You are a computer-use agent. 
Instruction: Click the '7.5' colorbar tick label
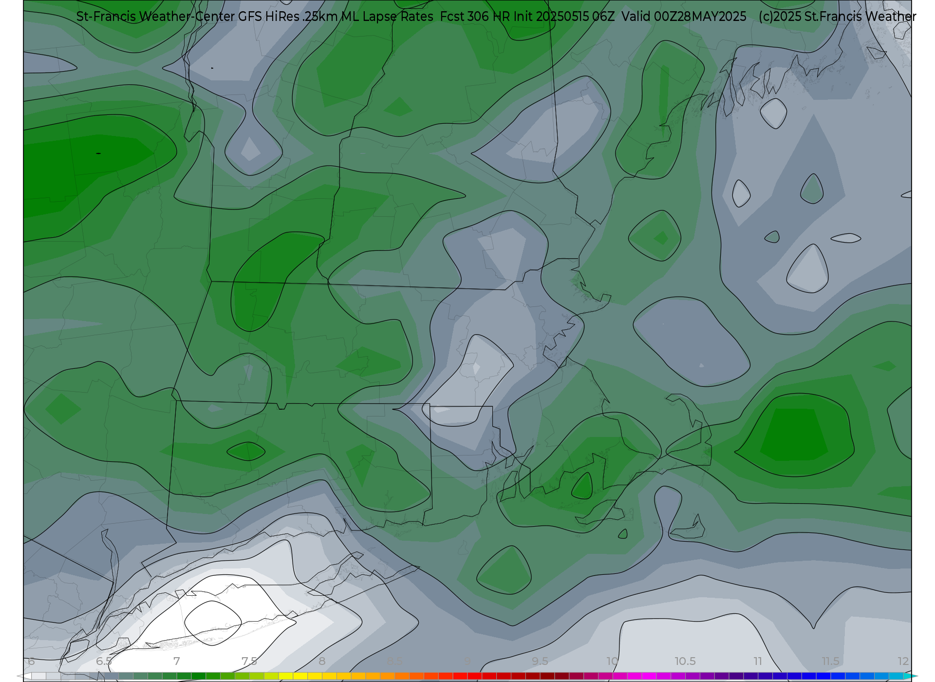pyautogui.click(x=249, y=661)
